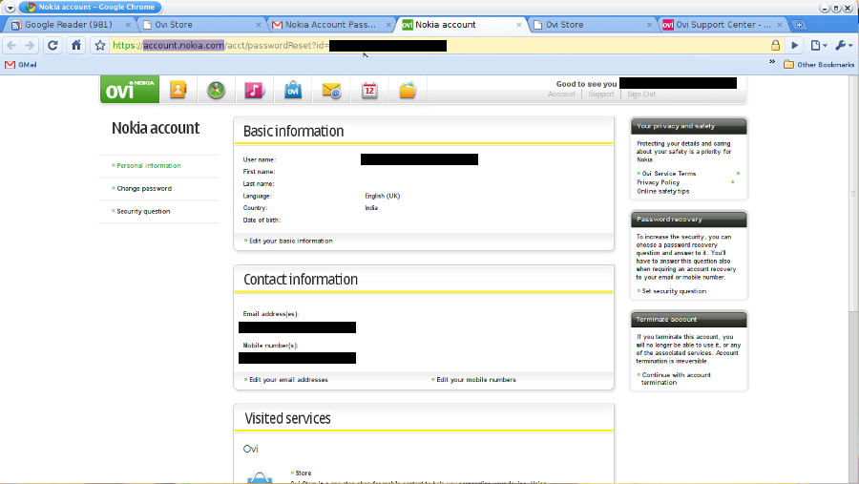Open a new tab with the plus button
Image resolution: width=859 pixels, height=484 pixels.
[x=799, y=25]
